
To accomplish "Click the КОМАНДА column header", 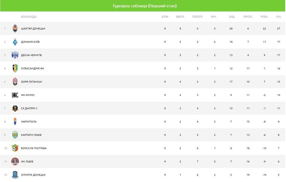I will [29, 17].
